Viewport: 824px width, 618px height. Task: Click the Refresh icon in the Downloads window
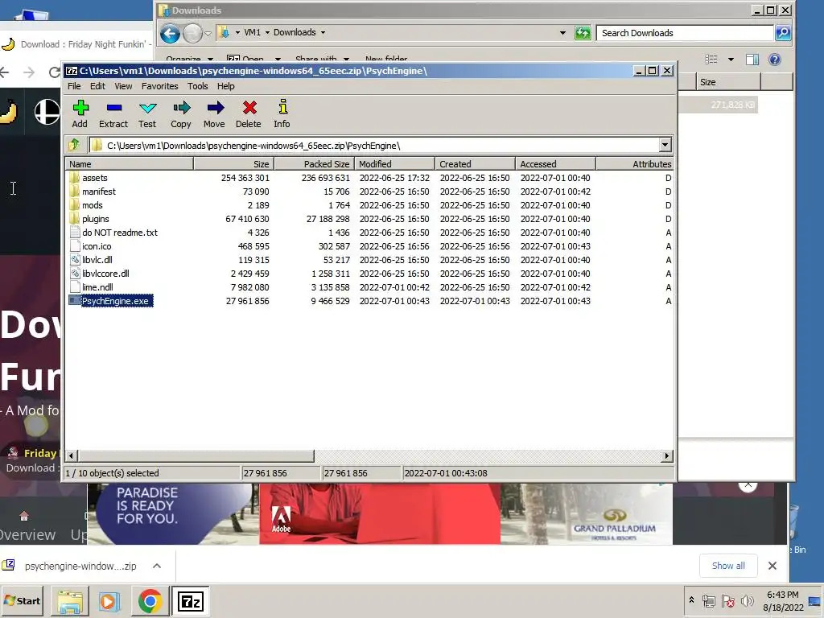pos(583,33)
